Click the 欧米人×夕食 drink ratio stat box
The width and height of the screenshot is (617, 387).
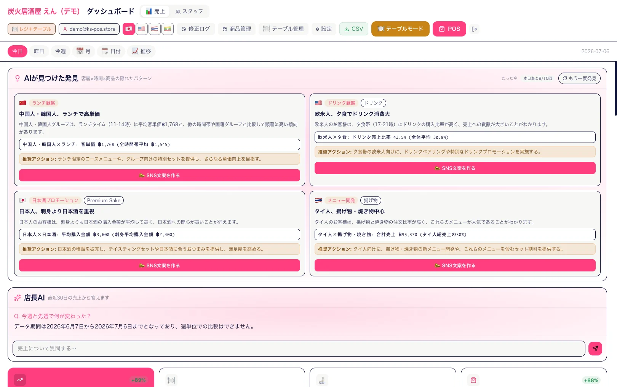[x=455, y=137]
